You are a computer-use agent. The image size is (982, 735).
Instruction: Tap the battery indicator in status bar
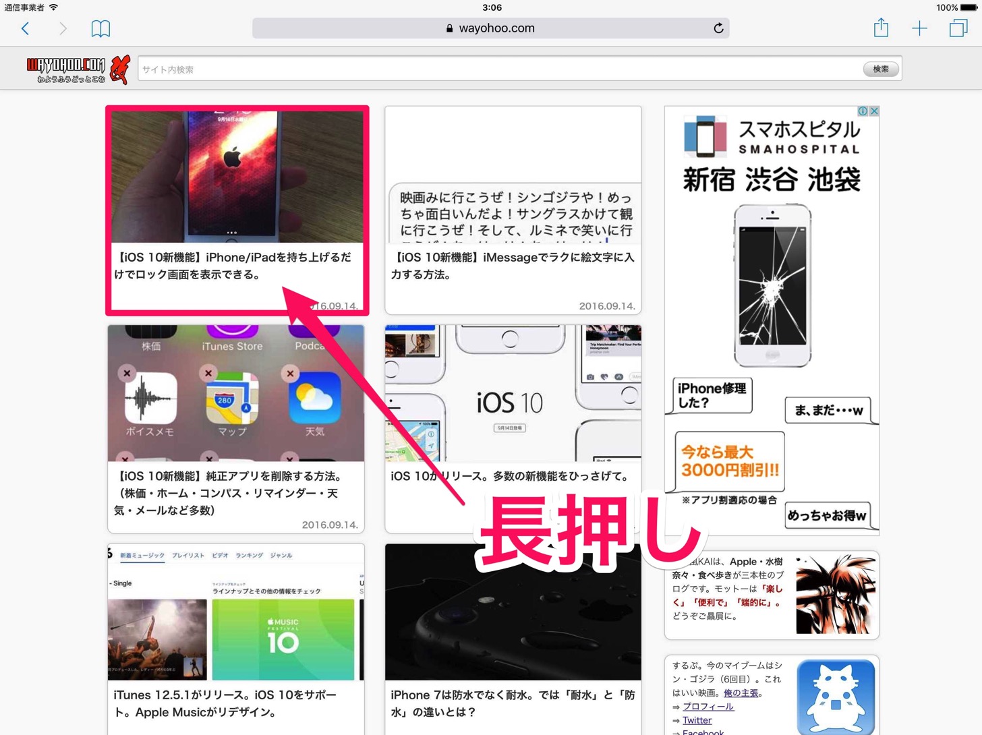969,7
